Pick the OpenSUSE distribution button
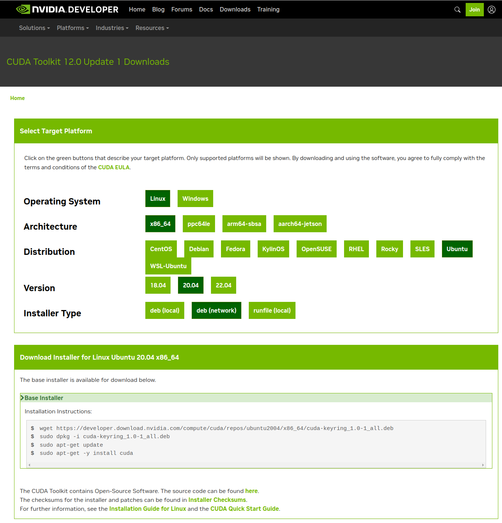The height and width of the screenshot is (523, 502). 317,249
